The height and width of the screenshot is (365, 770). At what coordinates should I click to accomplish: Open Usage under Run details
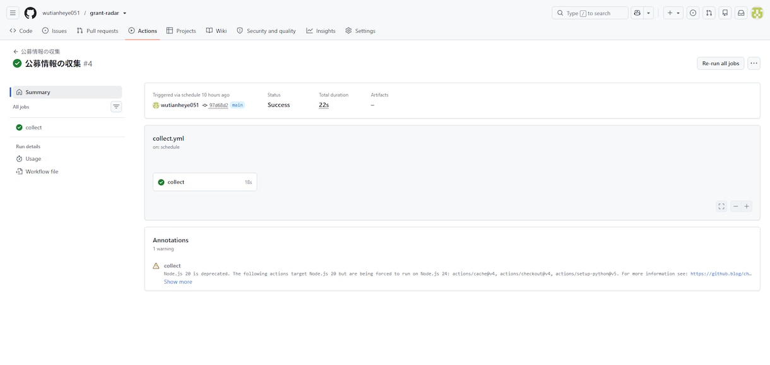pyautogui.click(x=68, y=159)
